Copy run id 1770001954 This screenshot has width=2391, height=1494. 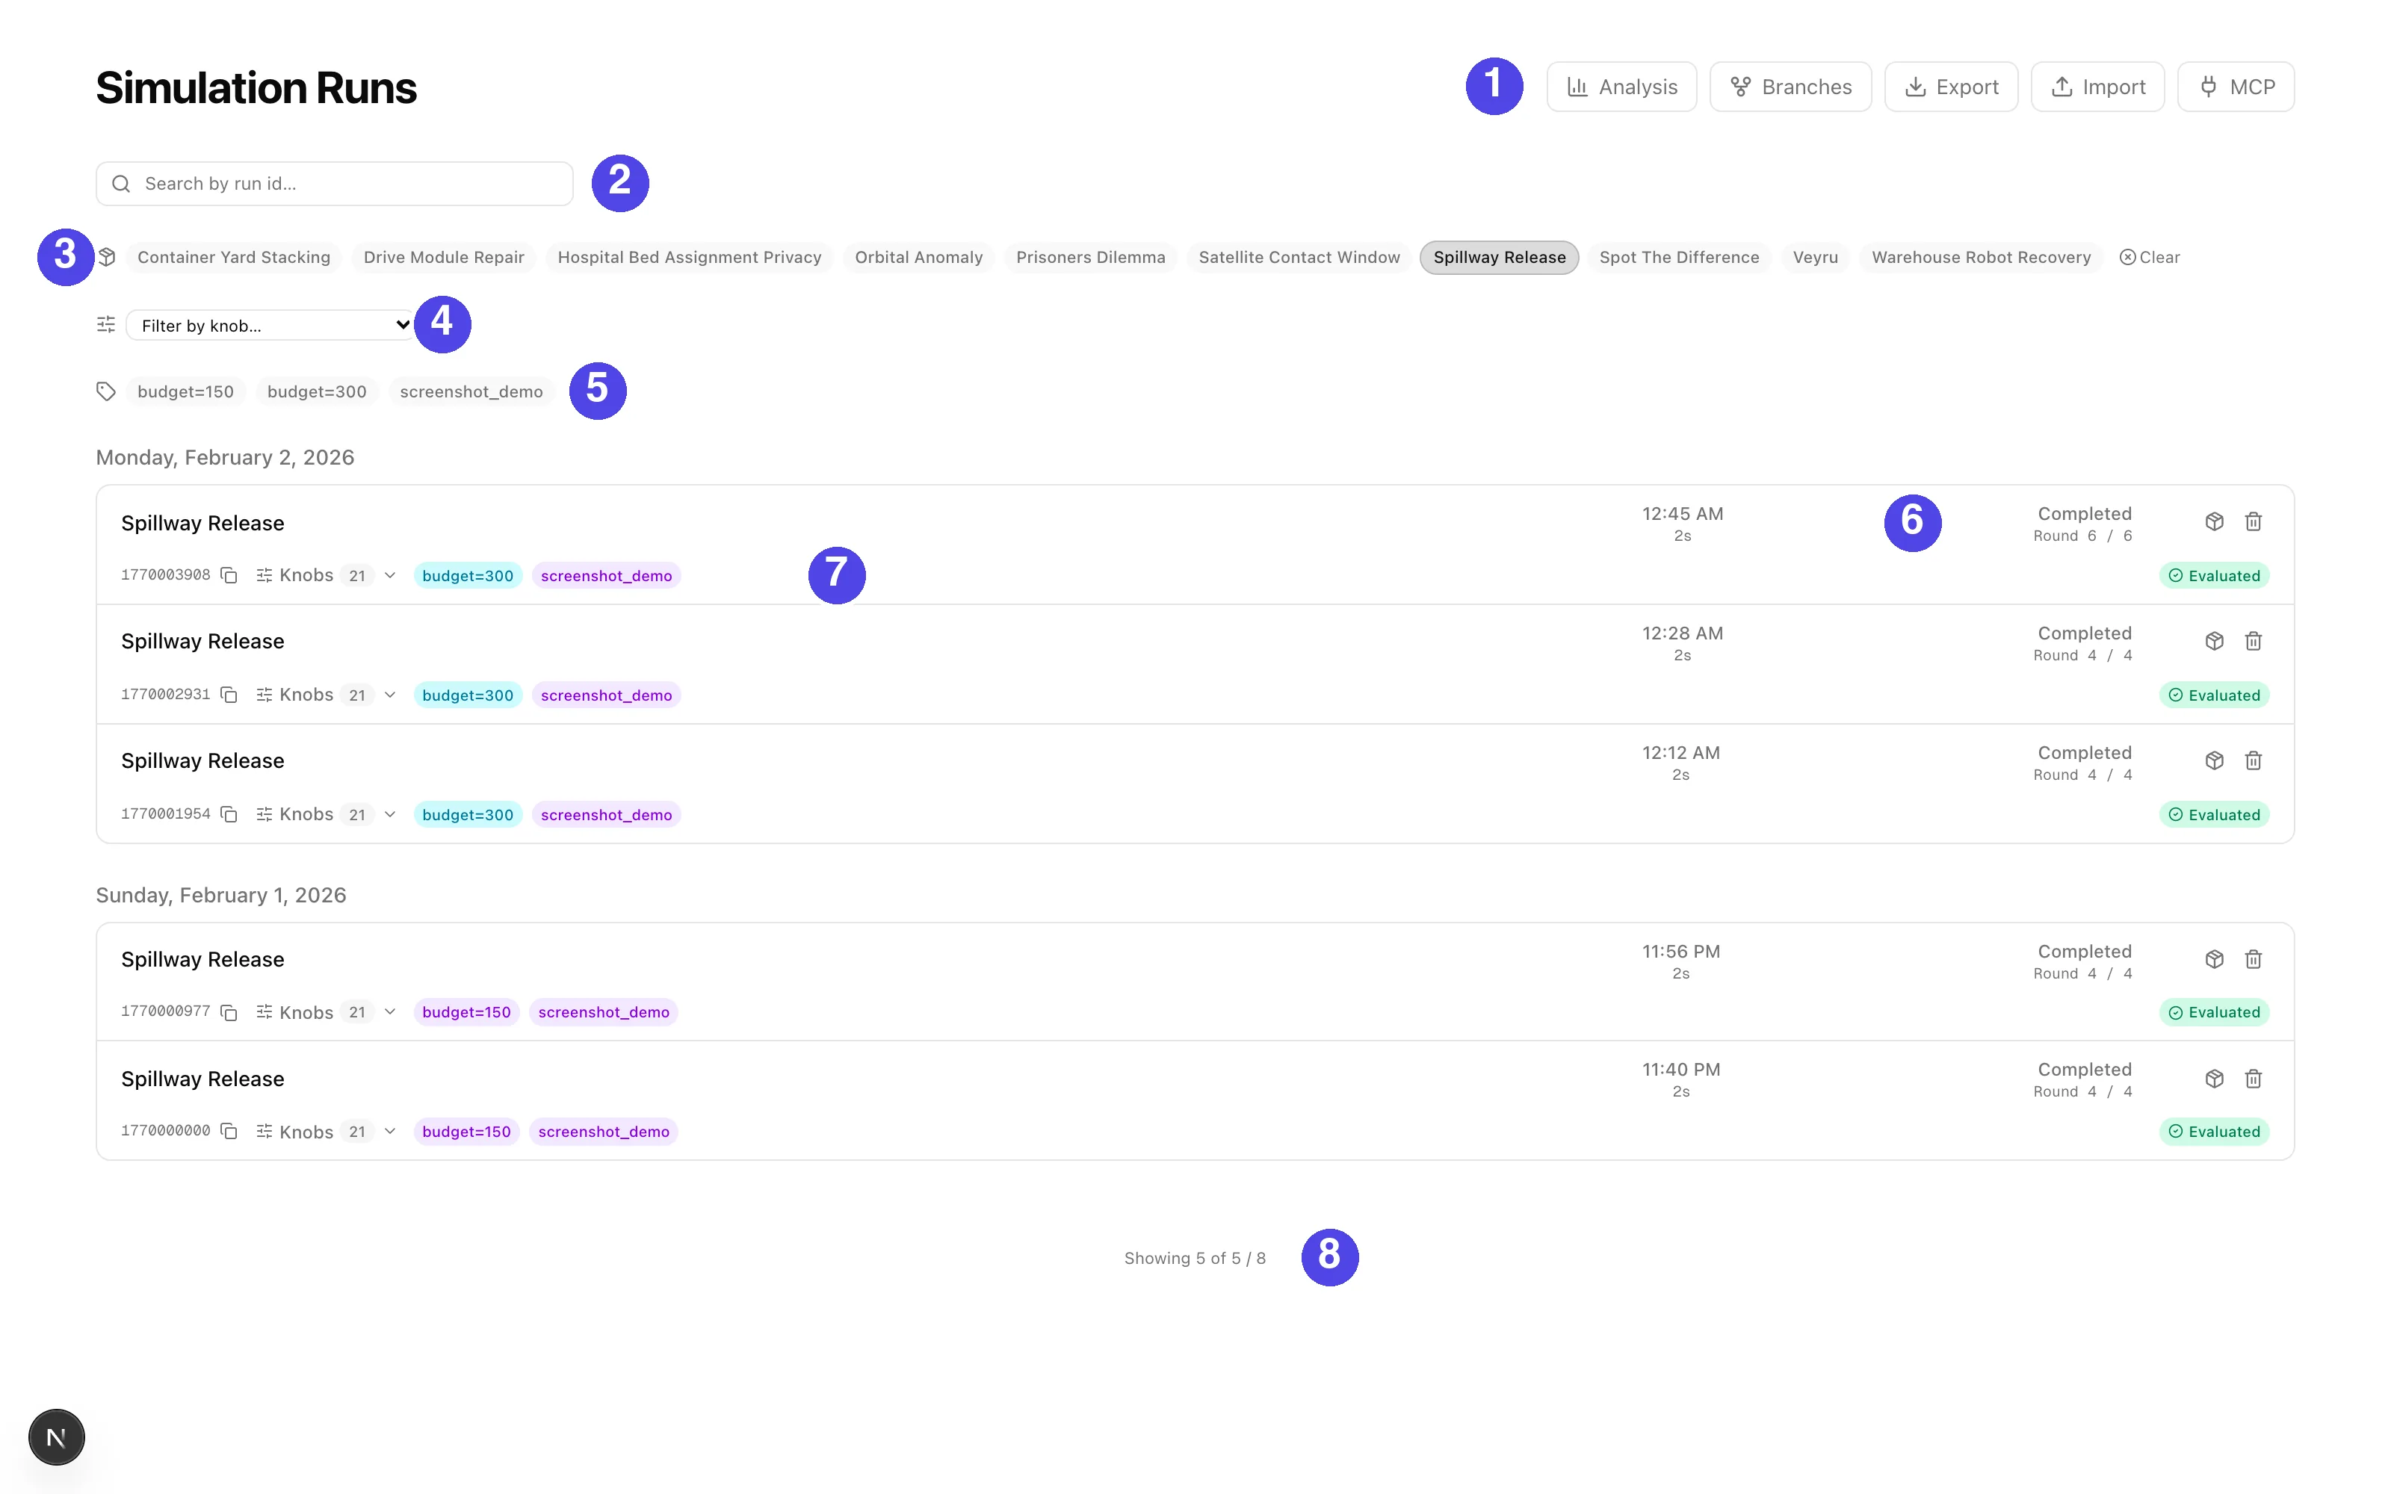229,814
